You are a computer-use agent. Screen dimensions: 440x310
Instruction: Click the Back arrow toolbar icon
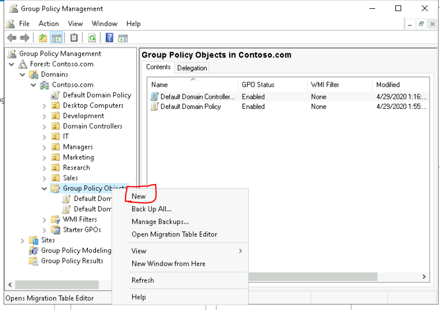pyautogui.click(x=11, y=38)
